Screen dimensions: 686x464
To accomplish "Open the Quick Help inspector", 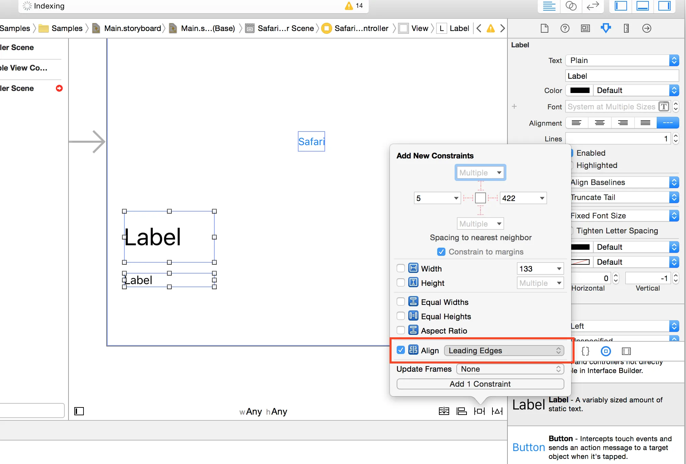I will [x=565, y=28].
